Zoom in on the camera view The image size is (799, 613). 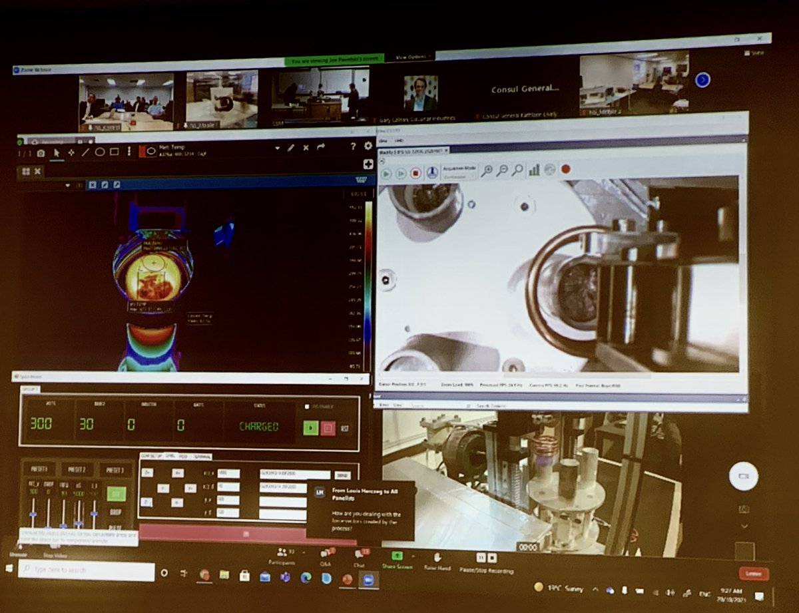tap(487, 171)
